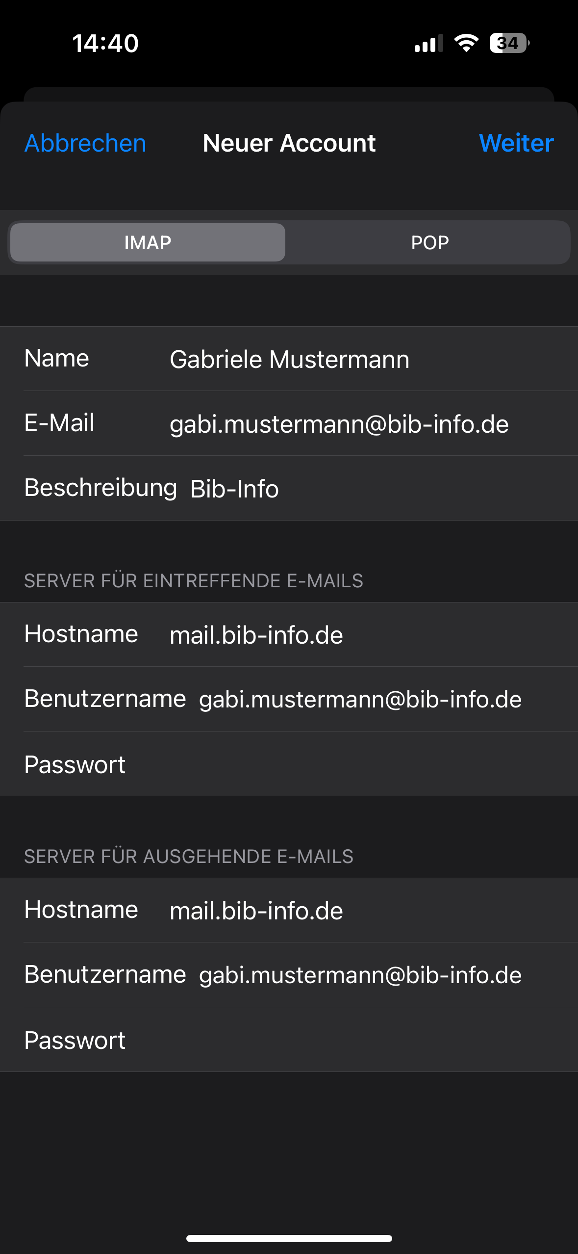Tap Weiter to continue
The width and height of the screenshot is (578, 1254).
516,143
